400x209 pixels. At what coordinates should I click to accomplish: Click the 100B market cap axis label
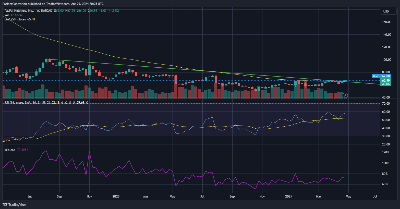[x=385, y=163]
